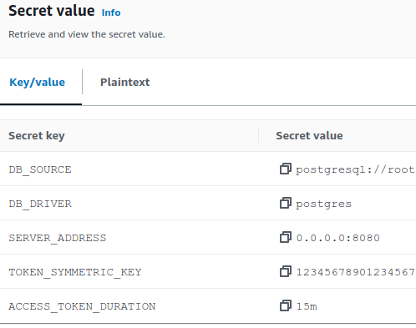Viewport: 416px width, 328px height.
Task: Select the DB_DRIVER key cell
Action: coord(40,204)
